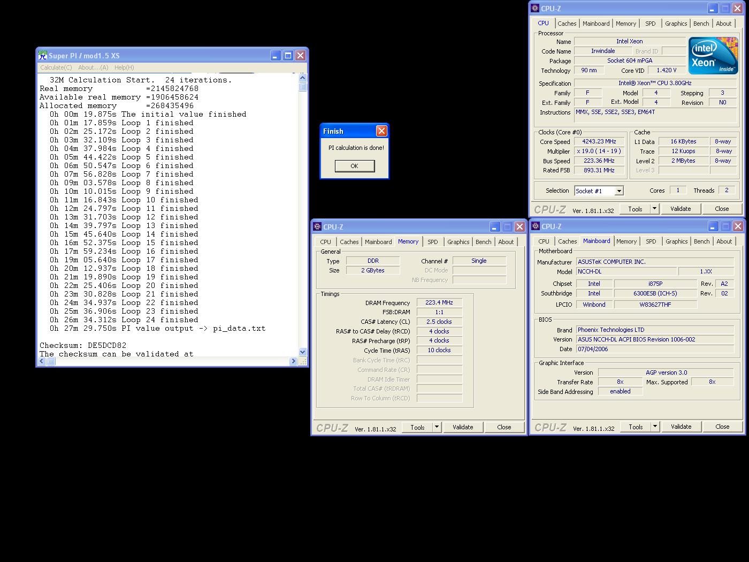The width and height of the screenshot is (749, 562).
Task: Click LPCIO W83627THF field
Action: (x=655, y=305)
